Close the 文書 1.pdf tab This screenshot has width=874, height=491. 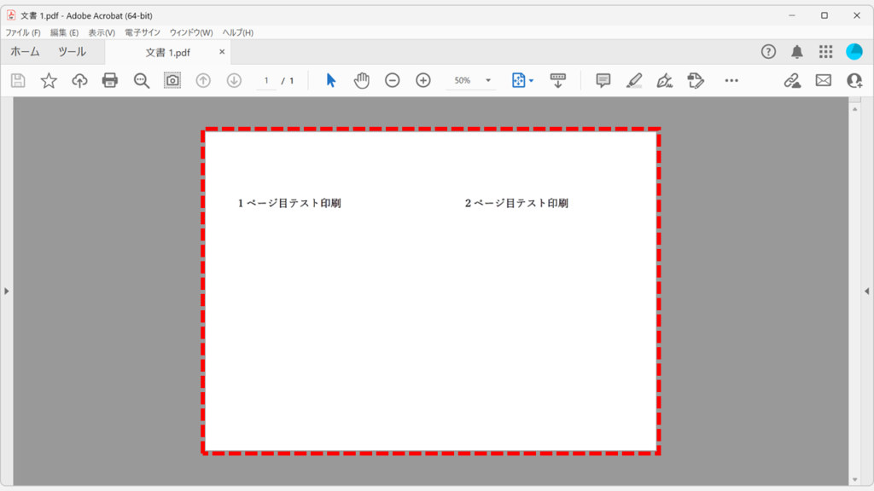tap(222, 52)
